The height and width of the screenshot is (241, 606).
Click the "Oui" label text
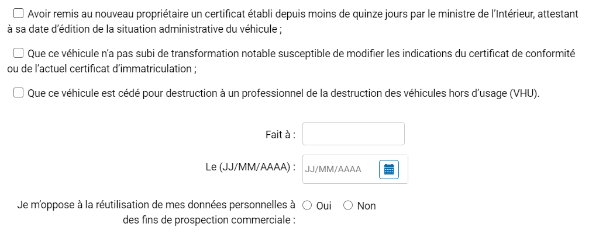(323, 206)
